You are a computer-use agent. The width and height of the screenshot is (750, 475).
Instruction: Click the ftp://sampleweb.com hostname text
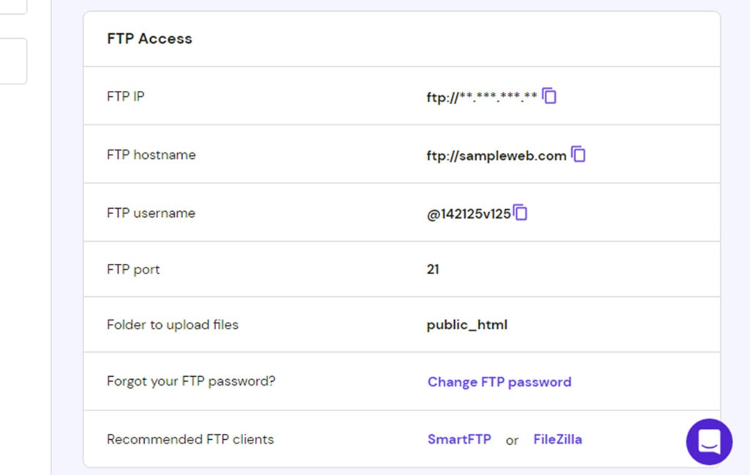(x=497, y=155)
